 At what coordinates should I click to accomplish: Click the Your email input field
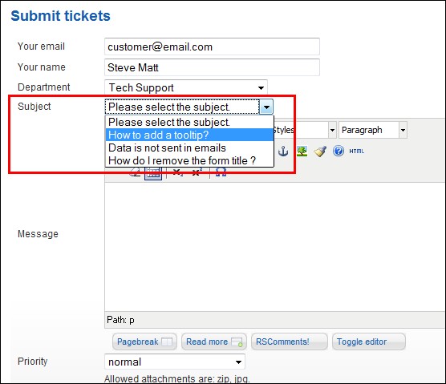click(213, 46)
